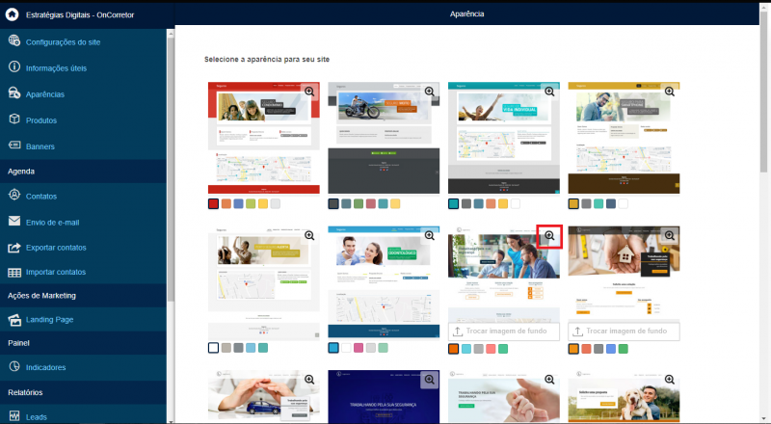The image size is (771, 424).
Task: Click the red-highlighted magnifier icon
Action: 549,236
